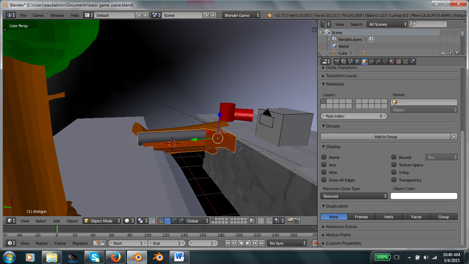Open the Render Layers properties tab
469x264 pixels.
click(344, 62)
